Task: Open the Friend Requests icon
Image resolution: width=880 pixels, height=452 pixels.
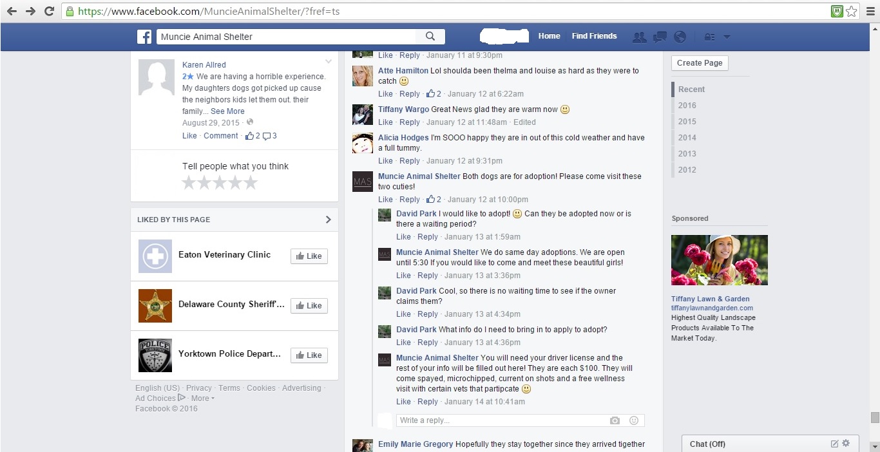Action: (x=640, y=37)
